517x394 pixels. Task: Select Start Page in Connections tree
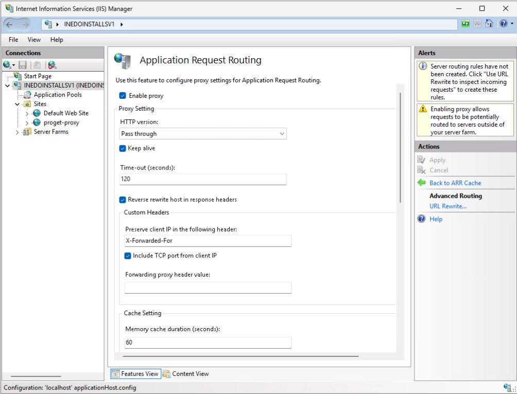coord(38,76)
